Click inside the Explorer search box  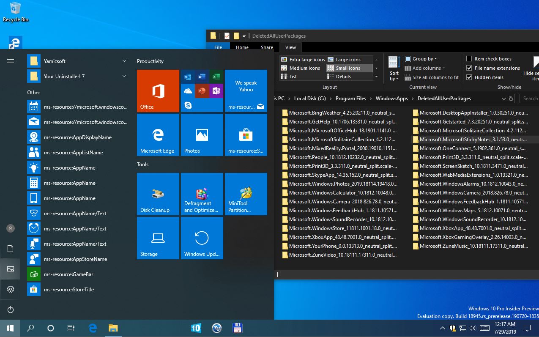point(530,99)
